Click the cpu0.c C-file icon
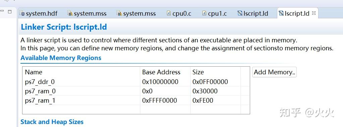This screenshot has height=127, width=343. [169, 13]
